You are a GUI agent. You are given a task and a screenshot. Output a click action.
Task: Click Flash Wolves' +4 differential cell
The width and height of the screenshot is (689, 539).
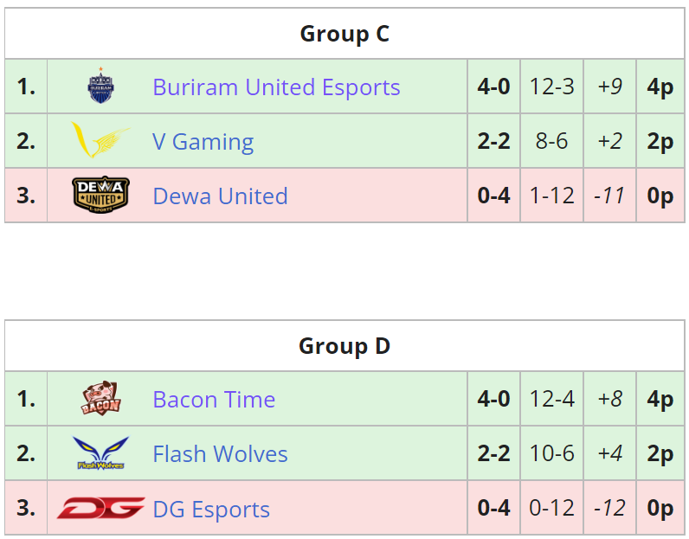click(610, 452)
